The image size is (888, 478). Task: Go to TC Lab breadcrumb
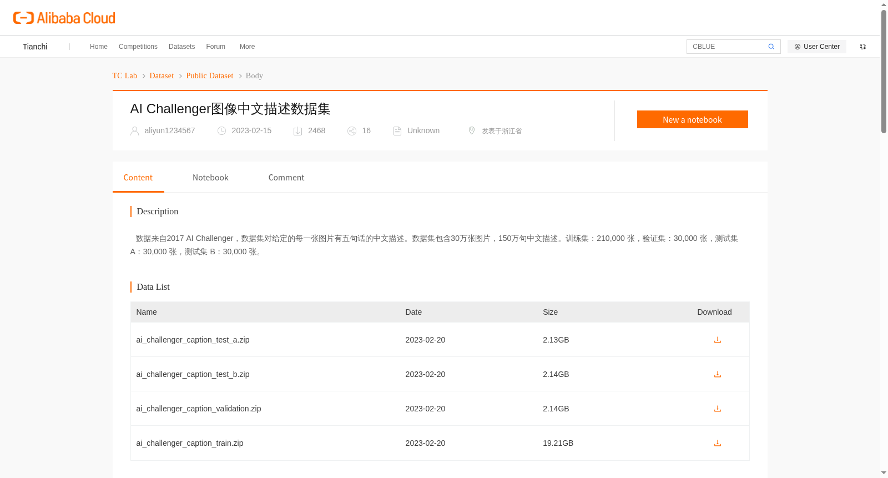coord(125,76)
